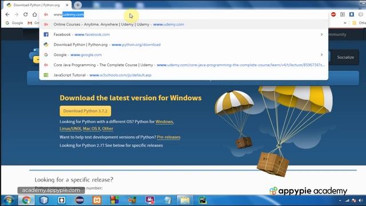This screenshot has height=206, width=366.
Task: Click the Python favicon in suggestions
Action: [46, 45]
